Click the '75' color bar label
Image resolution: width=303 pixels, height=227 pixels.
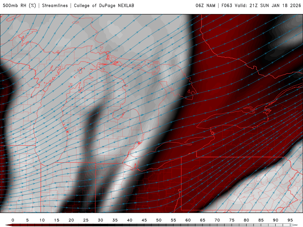232,220
